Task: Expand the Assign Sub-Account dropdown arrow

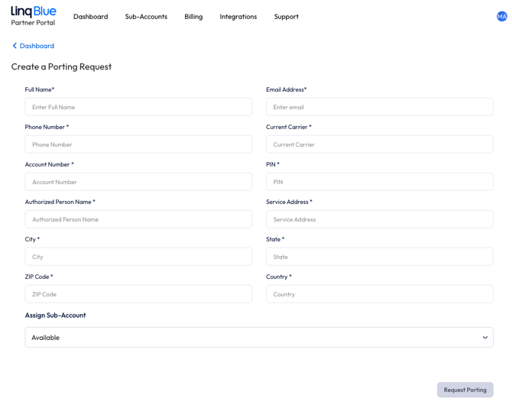Action: (484, 338)
